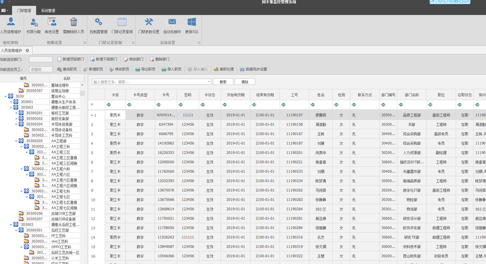Open 数据同步设置 data sync settings

pos(253,69)
